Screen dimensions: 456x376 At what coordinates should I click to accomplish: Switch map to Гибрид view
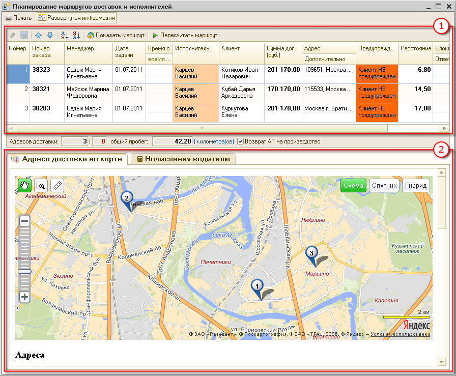coord(416,185)
